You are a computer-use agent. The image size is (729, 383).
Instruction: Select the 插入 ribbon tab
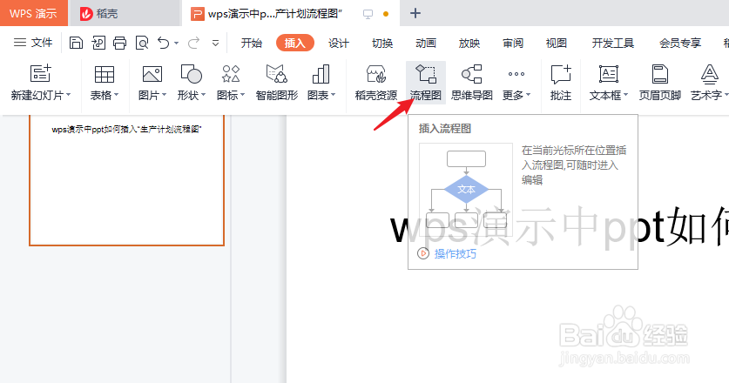[x=294, y=44]
